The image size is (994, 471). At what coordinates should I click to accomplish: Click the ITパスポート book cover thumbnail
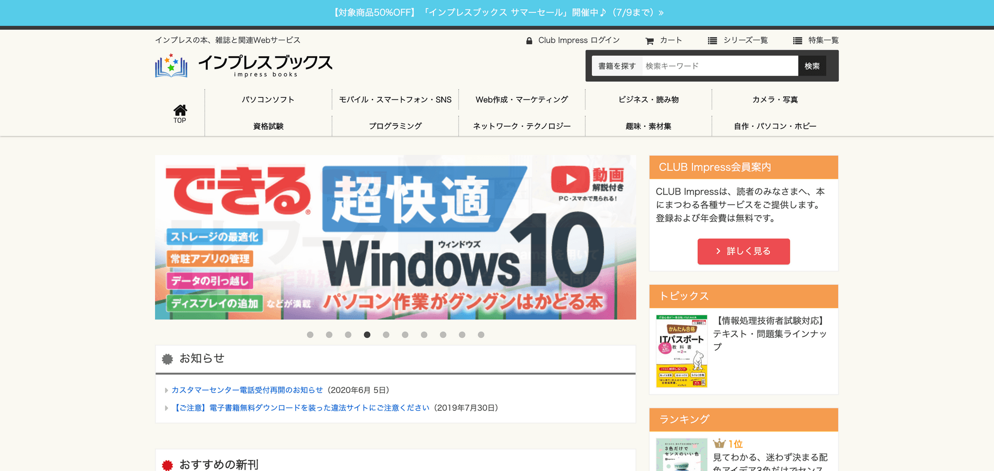point(681,351)
